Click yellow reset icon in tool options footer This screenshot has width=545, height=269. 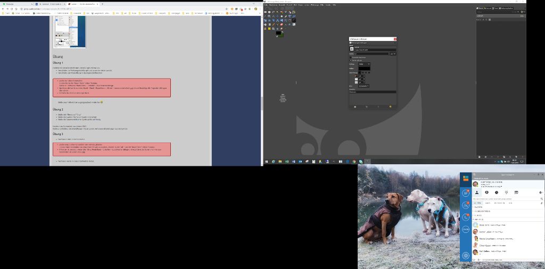pyautogui.click(x=390, y=107)
